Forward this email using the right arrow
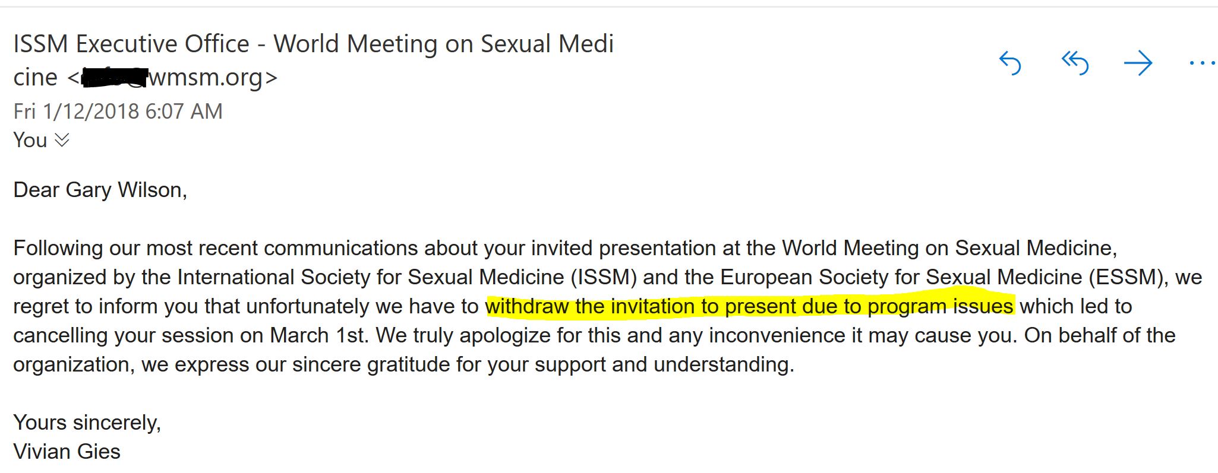This screenshot has width=1218, height=473. tap(1138, 63)
